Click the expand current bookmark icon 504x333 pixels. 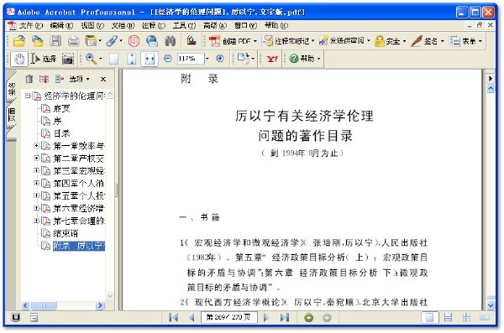pos(60,79)
